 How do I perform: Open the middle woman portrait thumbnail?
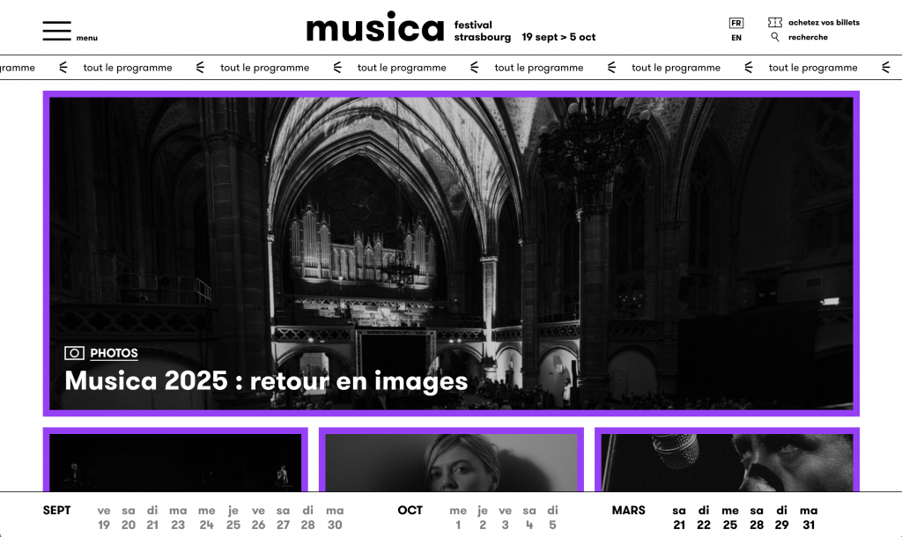click(x=451, y=460)
